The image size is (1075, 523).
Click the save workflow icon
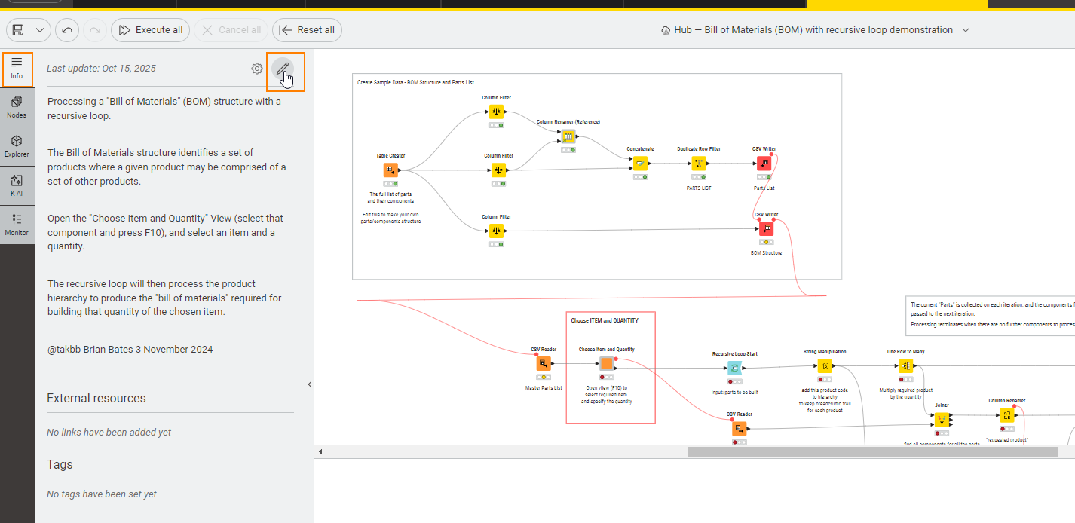18,30
